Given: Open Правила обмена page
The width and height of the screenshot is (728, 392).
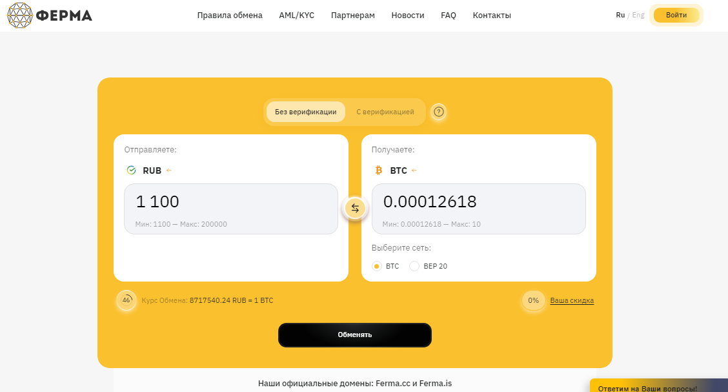Looking at the screenshot, I should point(230,15).
